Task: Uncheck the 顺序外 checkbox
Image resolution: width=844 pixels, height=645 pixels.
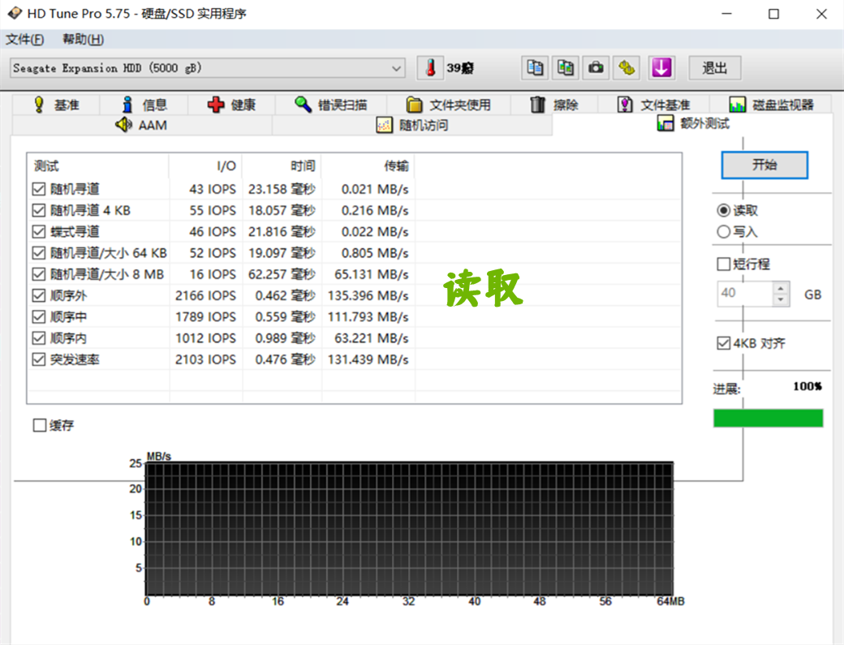Action: pyautogui.click(x=39, y=295)
